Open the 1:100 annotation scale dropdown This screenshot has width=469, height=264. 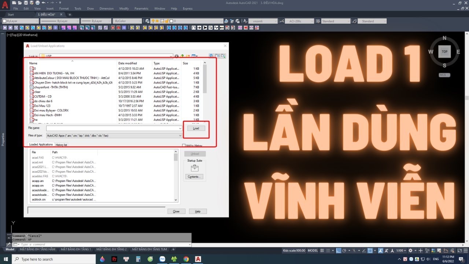[x=401, y=250]
